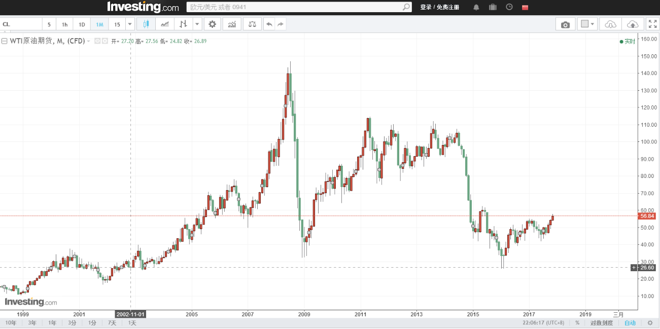Focus the header search input field
Image resolution: width=660 pixels, height=329 pixels.
[295, 7]
